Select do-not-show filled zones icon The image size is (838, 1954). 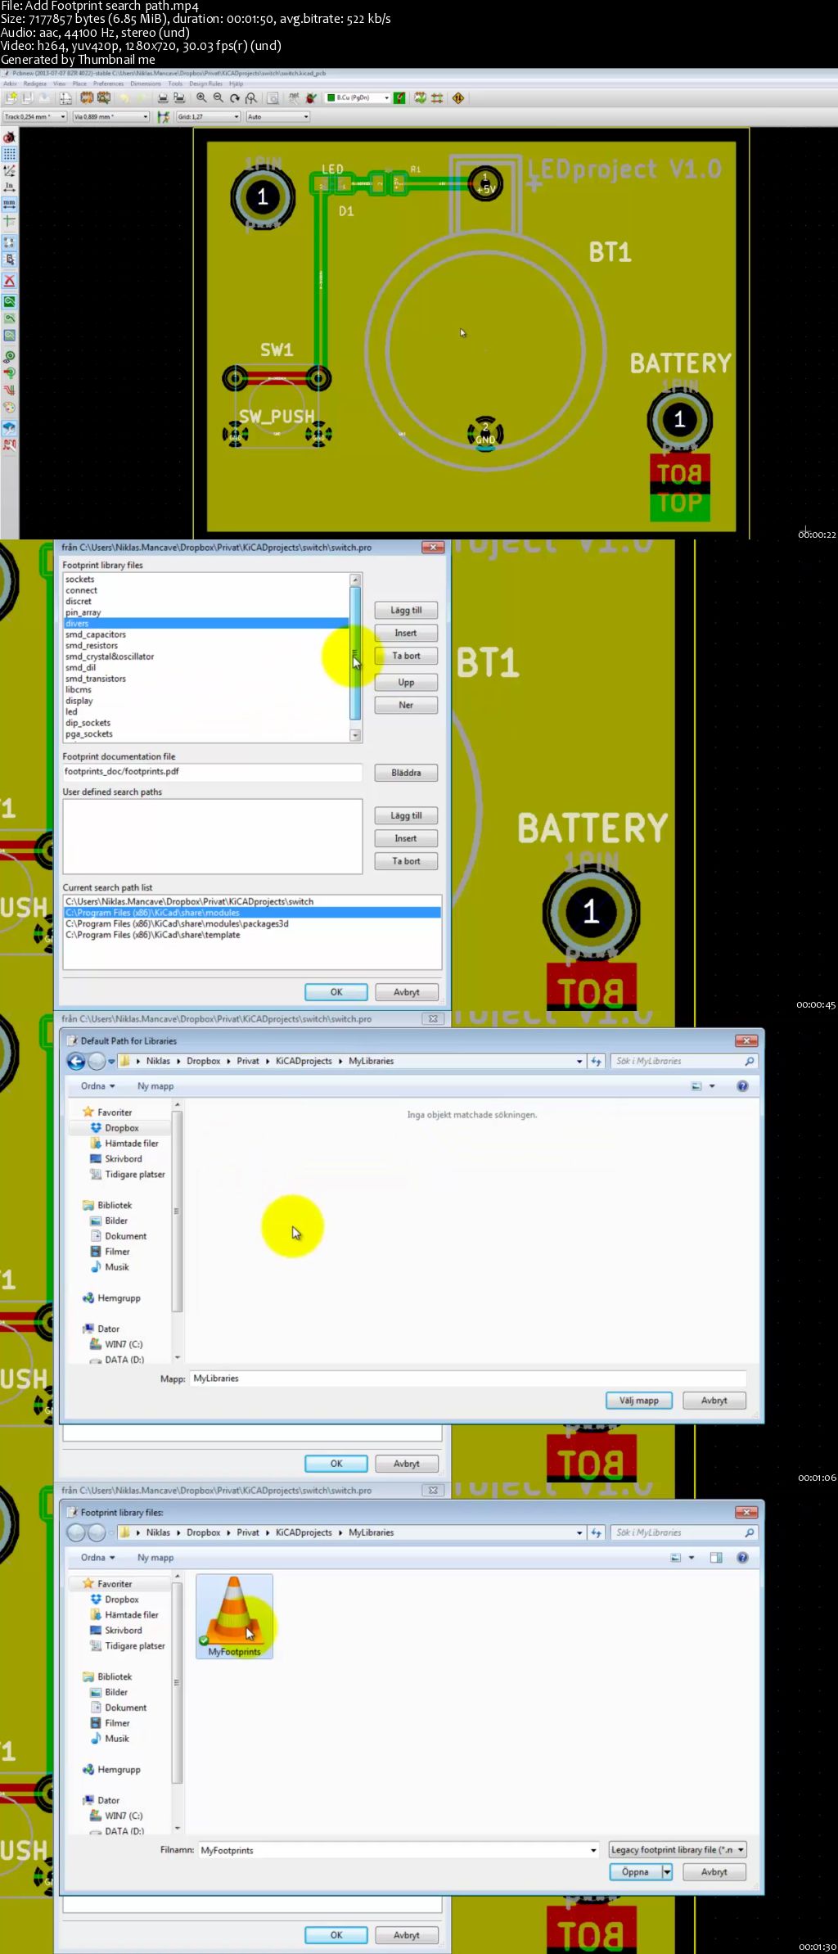click(x=9, y=318)
